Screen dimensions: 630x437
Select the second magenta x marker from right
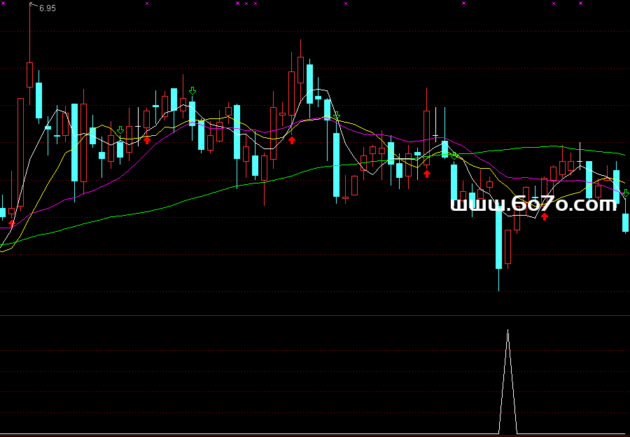click(x=554, y=4)
